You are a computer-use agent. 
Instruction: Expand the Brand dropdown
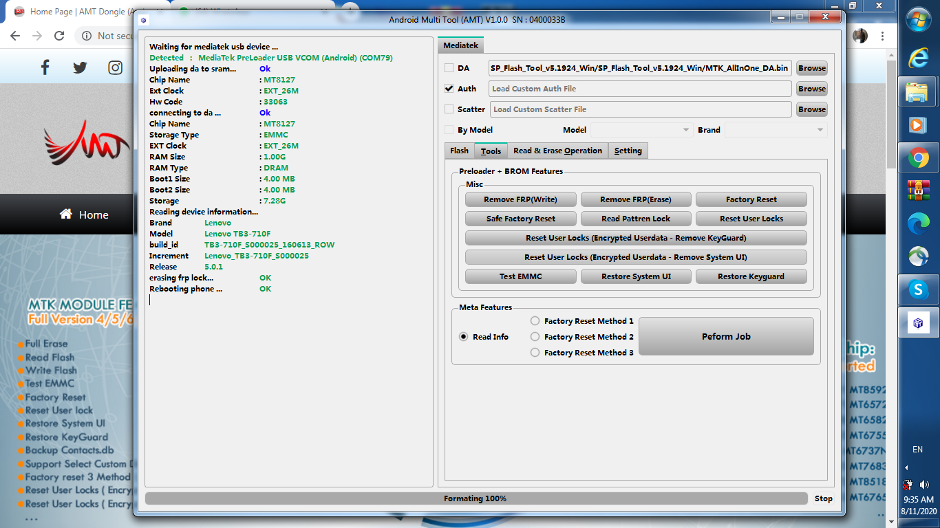tap(776, 130)
